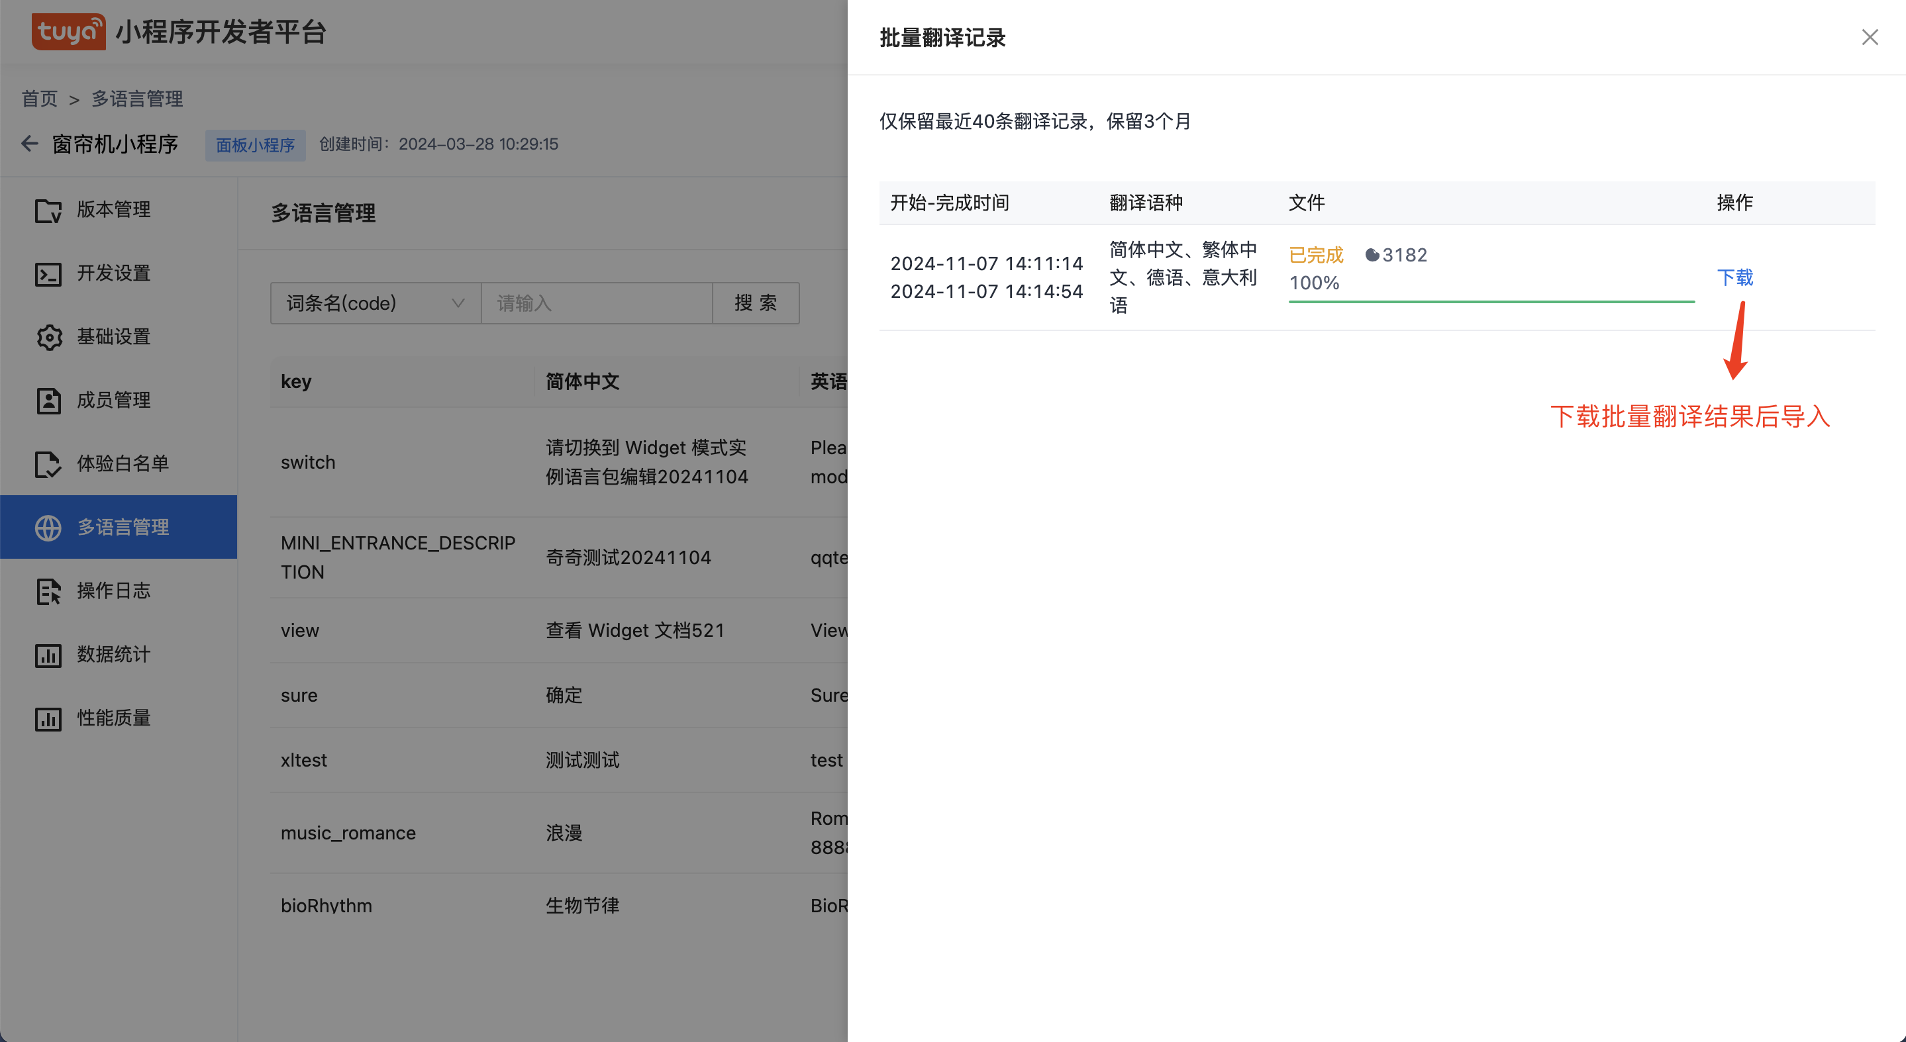
Task: Click the 操作日志 icon
Action: pos(48,591)
